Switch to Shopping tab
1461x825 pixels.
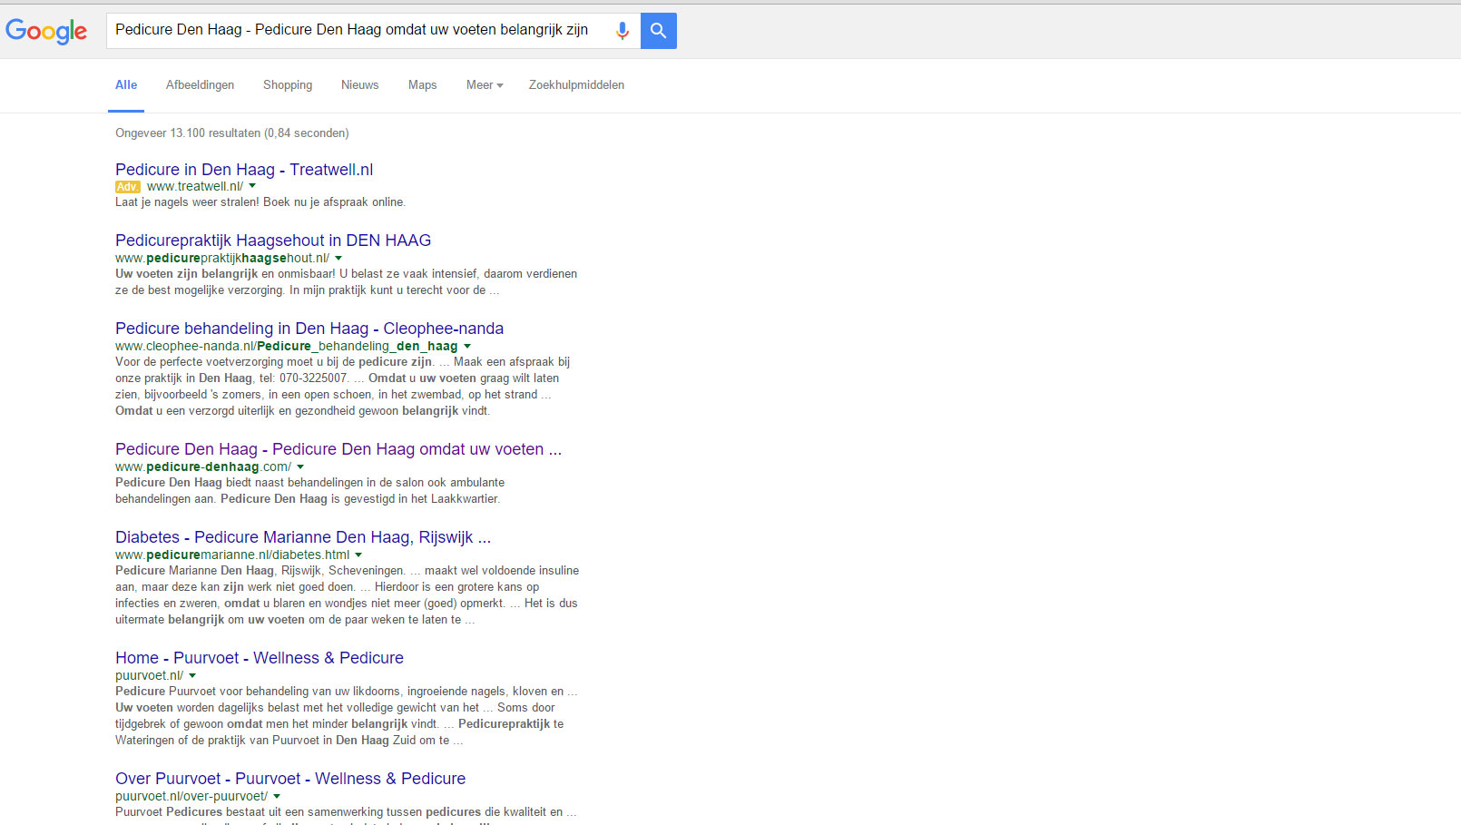(288, 85)
